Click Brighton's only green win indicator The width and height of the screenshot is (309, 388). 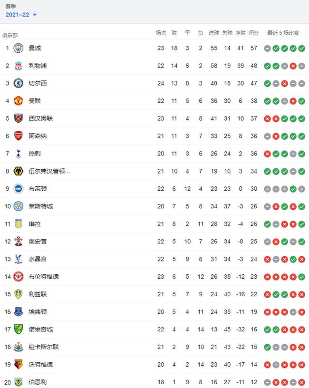point(293,189)
